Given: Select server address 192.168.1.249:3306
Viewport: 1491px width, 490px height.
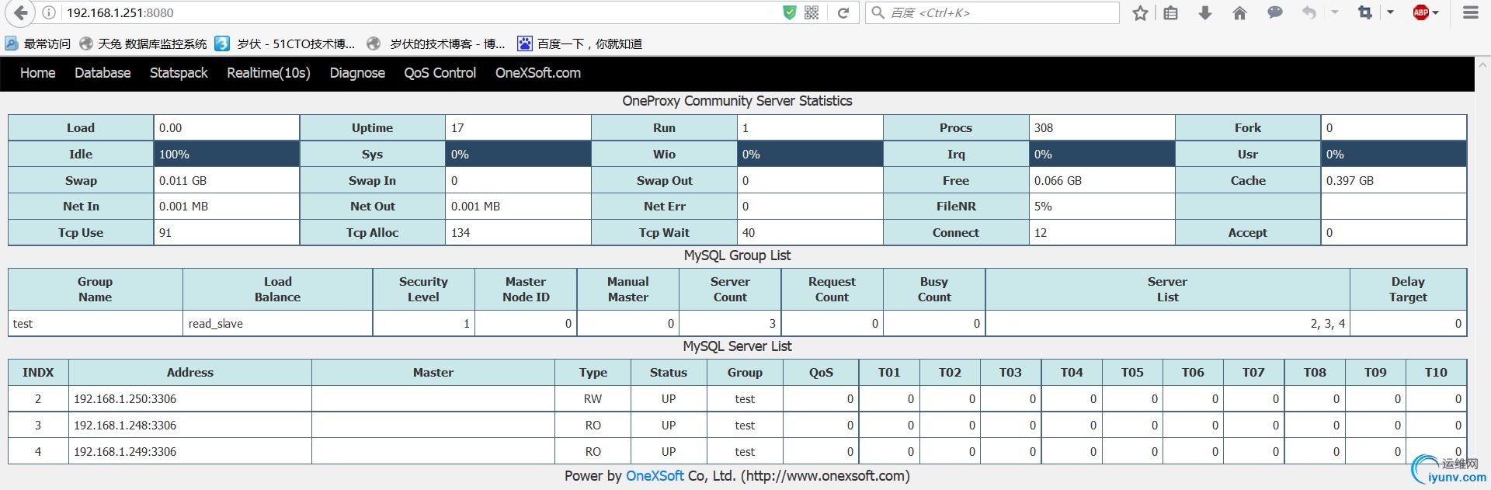Looking at the screenshot, I should pyautogui.click(x=125, y=452).
